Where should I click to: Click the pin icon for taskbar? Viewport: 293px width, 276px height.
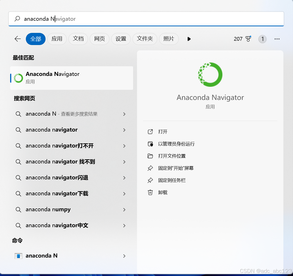click(150, 180)
